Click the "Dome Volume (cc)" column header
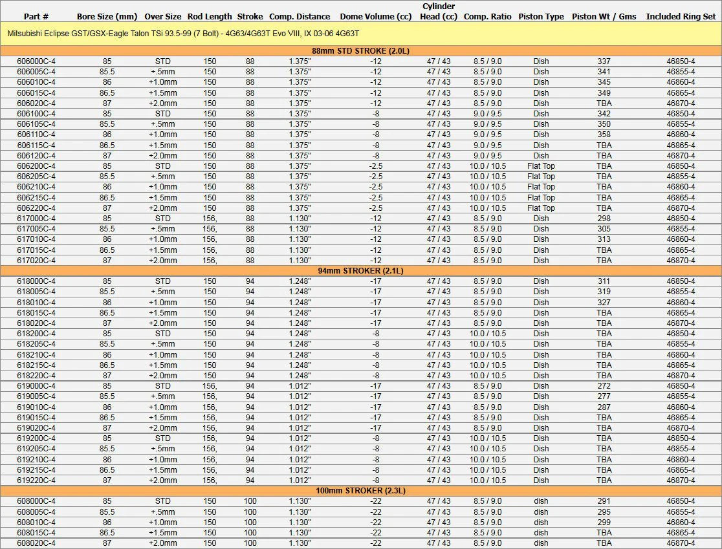The height and width of the screenshot is (549, 722). click(376, 16)
